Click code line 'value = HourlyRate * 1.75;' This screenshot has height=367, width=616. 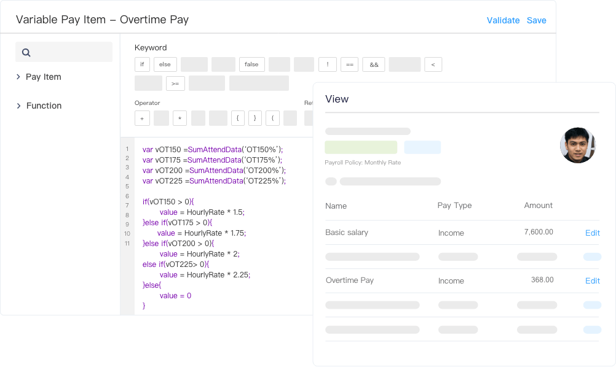click(x=202, y=233)
